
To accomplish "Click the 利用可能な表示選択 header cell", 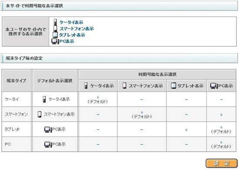I will coord(157,75).
